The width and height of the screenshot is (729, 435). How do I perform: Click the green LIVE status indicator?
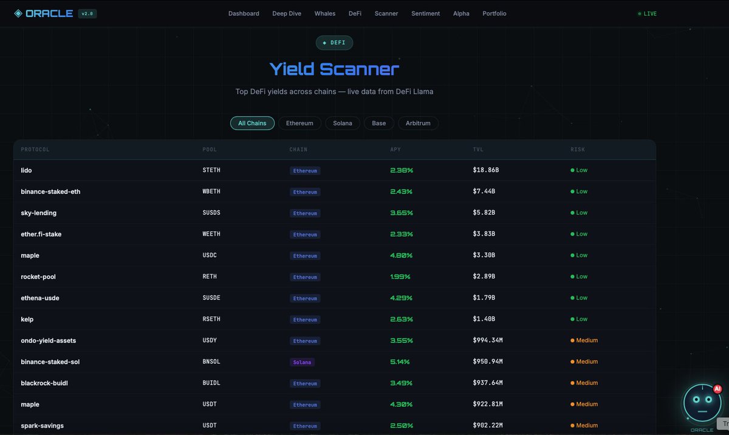pyautogui.click(x=647, y=13)
